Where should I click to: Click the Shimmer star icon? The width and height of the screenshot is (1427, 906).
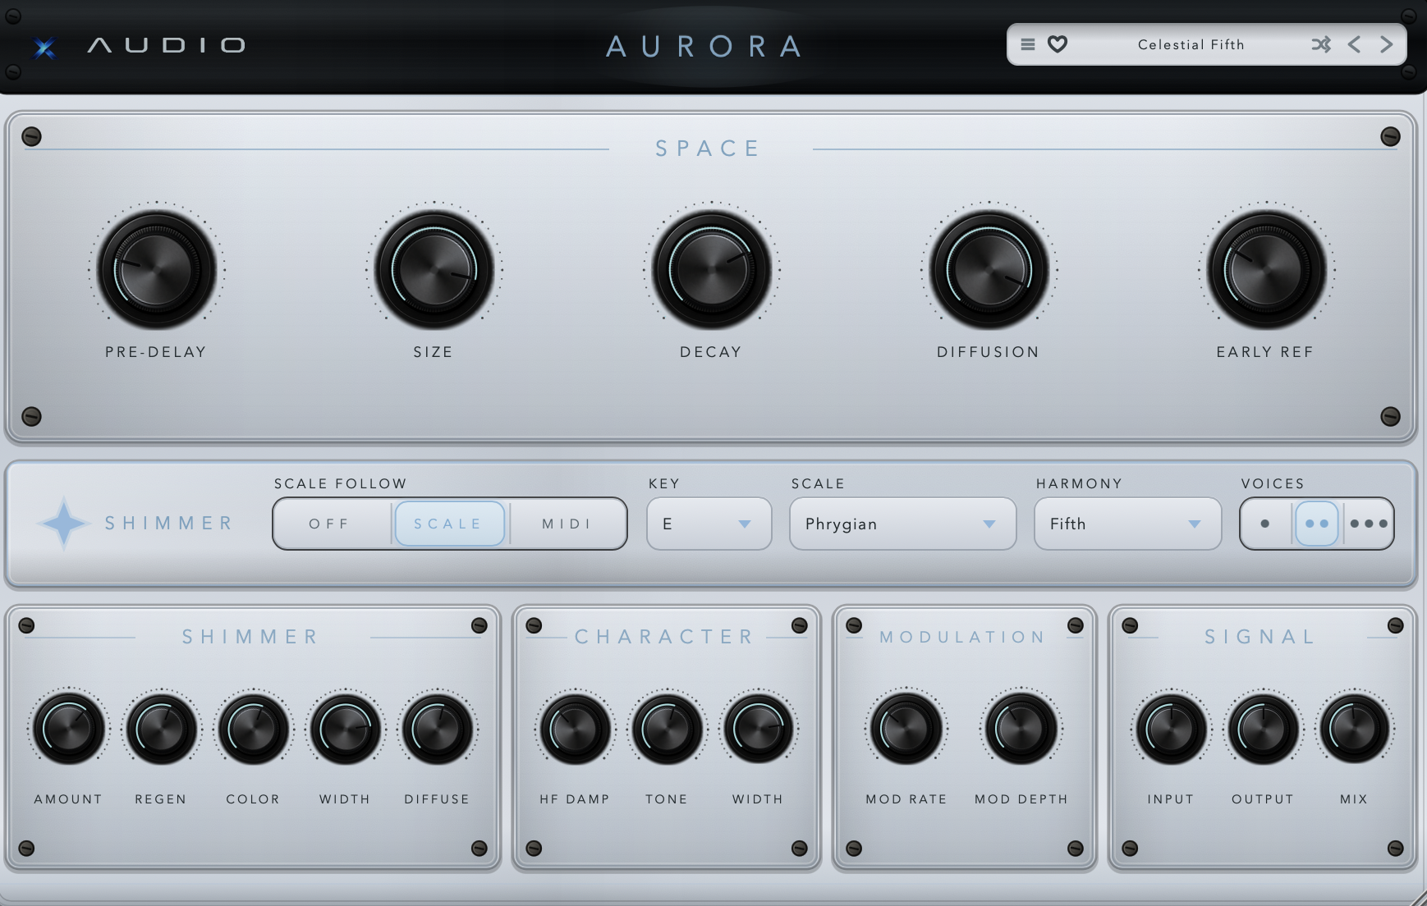pyautogui.click(x=63, y=523)
